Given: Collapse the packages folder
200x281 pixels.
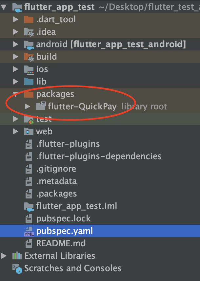Looking at the screenshot, I should tap(15, 94).
